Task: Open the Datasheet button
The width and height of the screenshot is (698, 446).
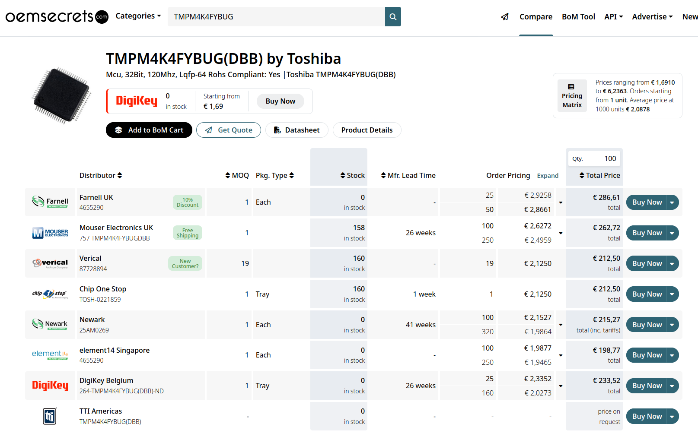Action: [297, 130]
